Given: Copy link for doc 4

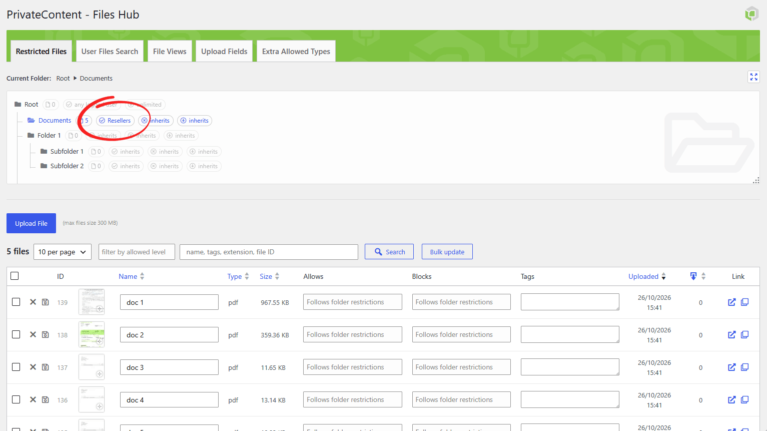Looking at the screenshot, I should click(x=744, y=399).
